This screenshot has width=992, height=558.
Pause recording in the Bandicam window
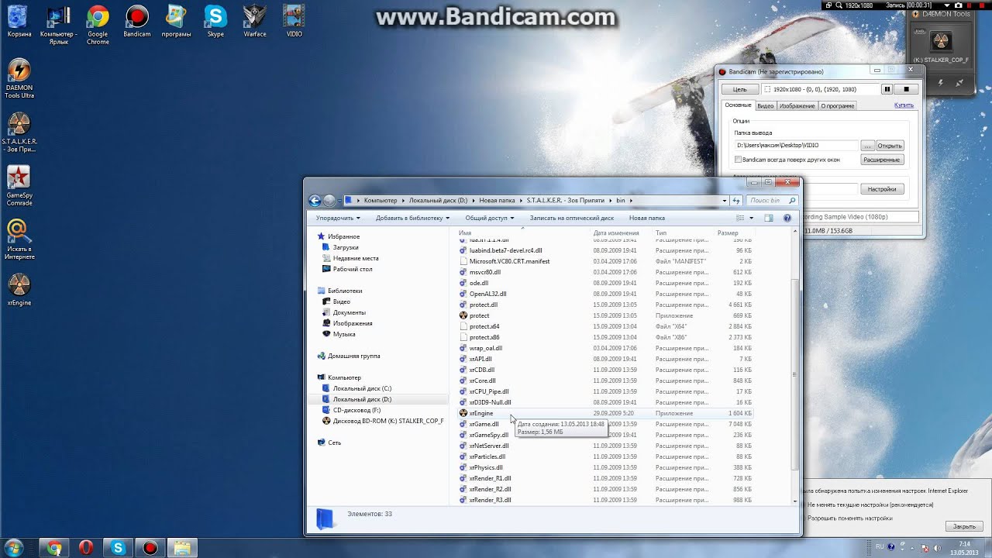click(887, 89)
